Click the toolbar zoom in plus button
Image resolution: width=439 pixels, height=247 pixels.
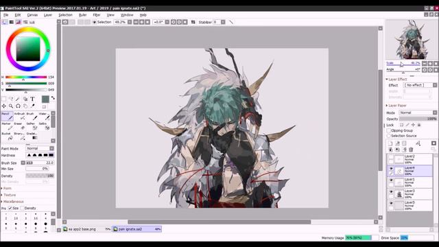pos(142,22)
